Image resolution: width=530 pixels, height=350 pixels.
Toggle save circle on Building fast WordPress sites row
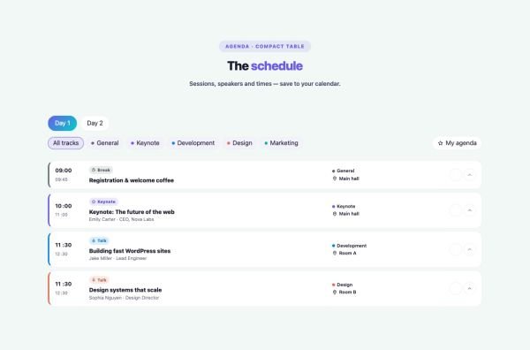pyautogui.click(x=456, y=249)
